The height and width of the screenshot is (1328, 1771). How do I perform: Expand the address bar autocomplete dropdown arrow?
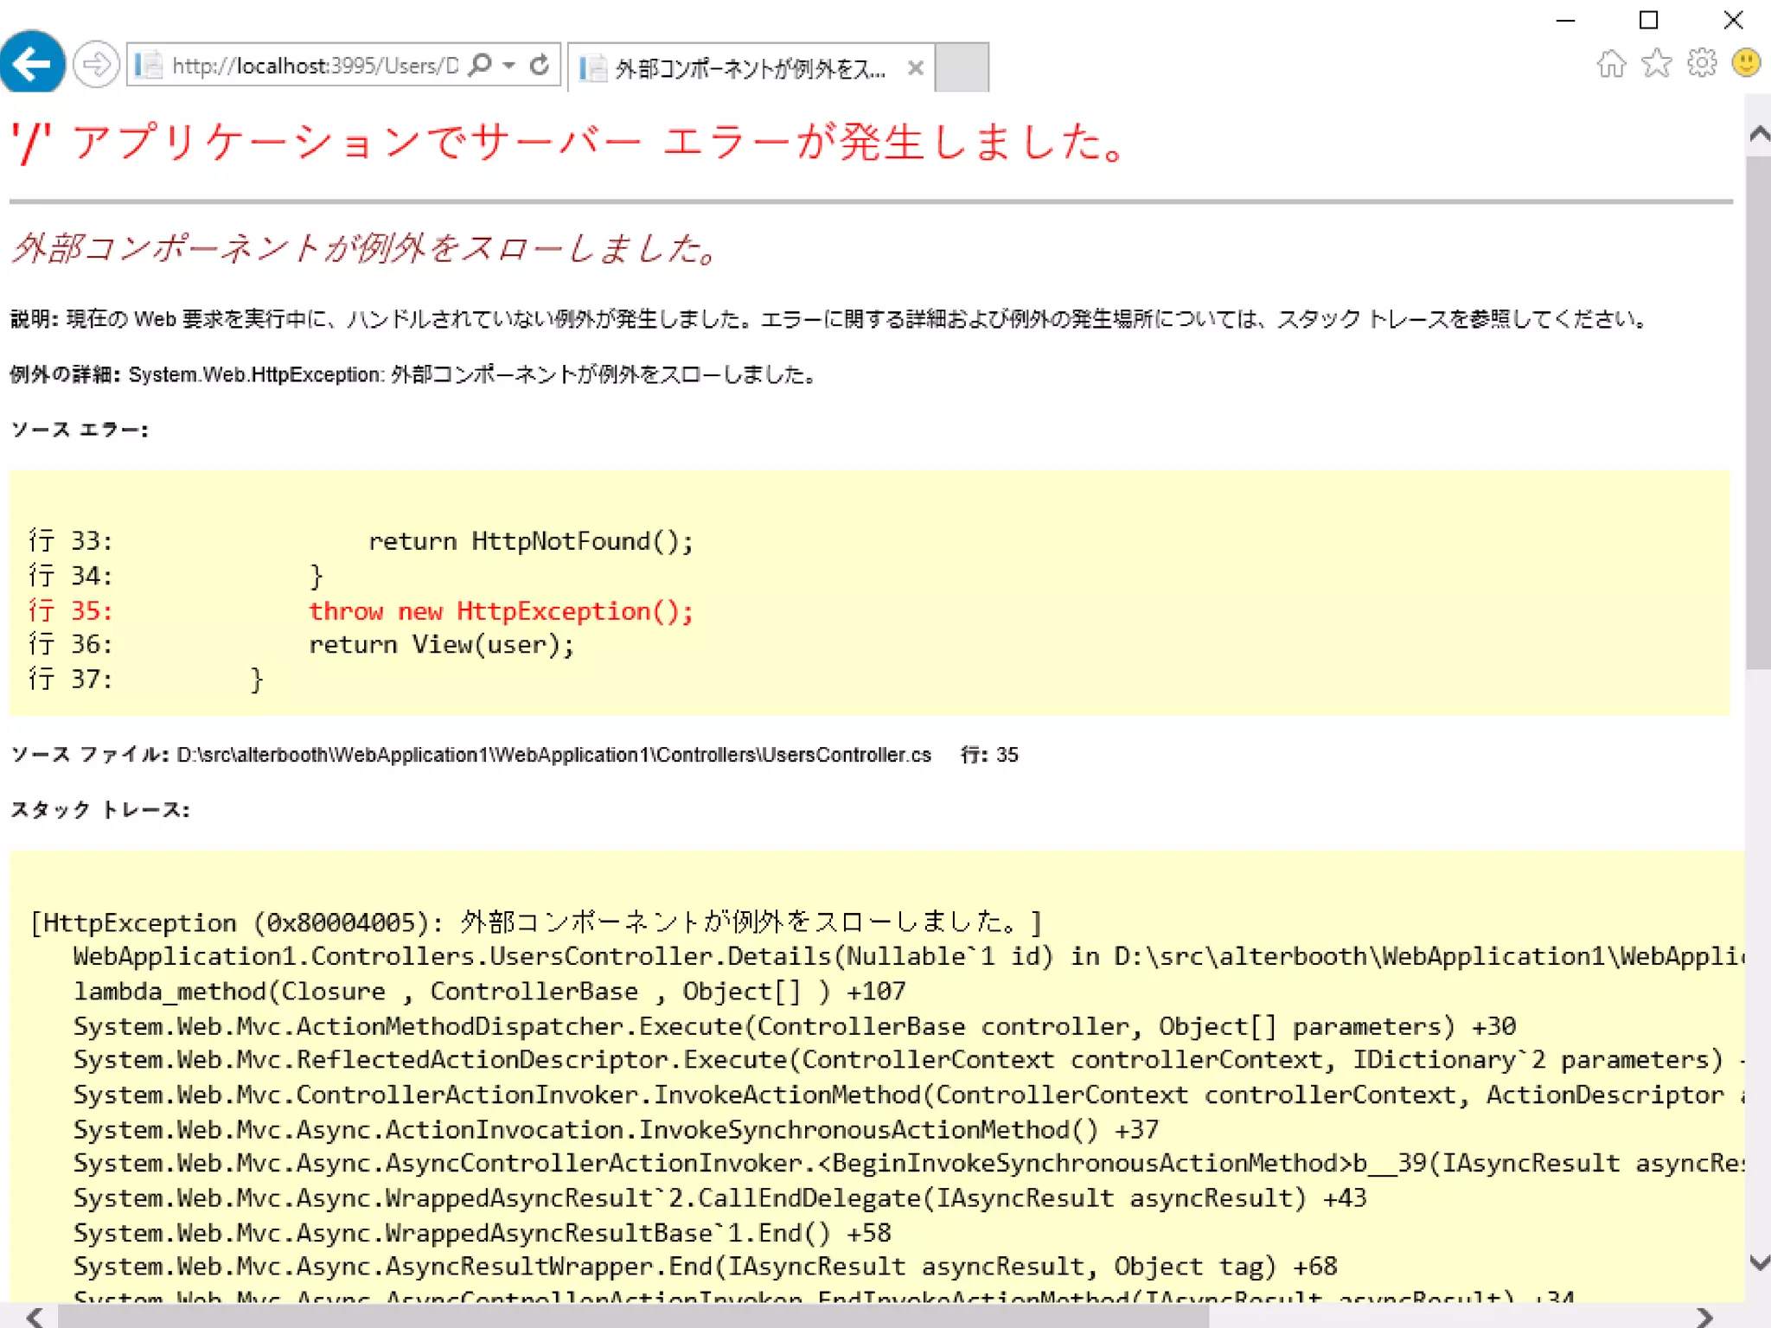tap(509, 65)
